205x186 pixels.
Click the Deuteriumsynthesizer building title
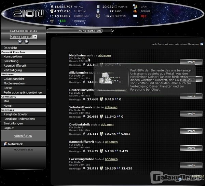[86, 90]
